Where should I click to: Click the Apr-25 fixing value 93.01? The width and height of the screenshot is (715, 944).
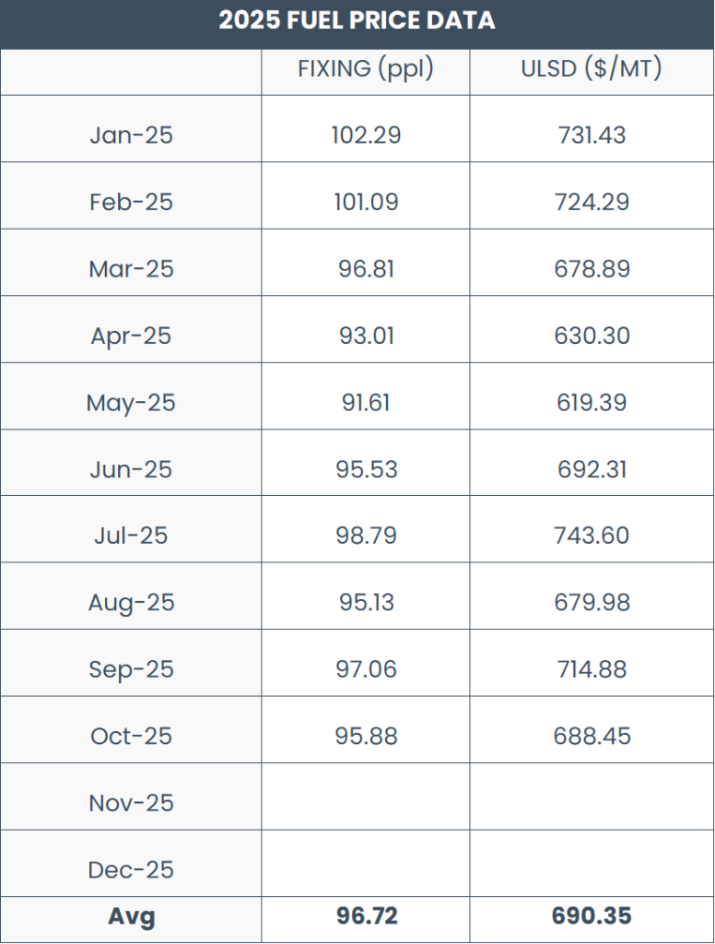[x=366, y=336]
